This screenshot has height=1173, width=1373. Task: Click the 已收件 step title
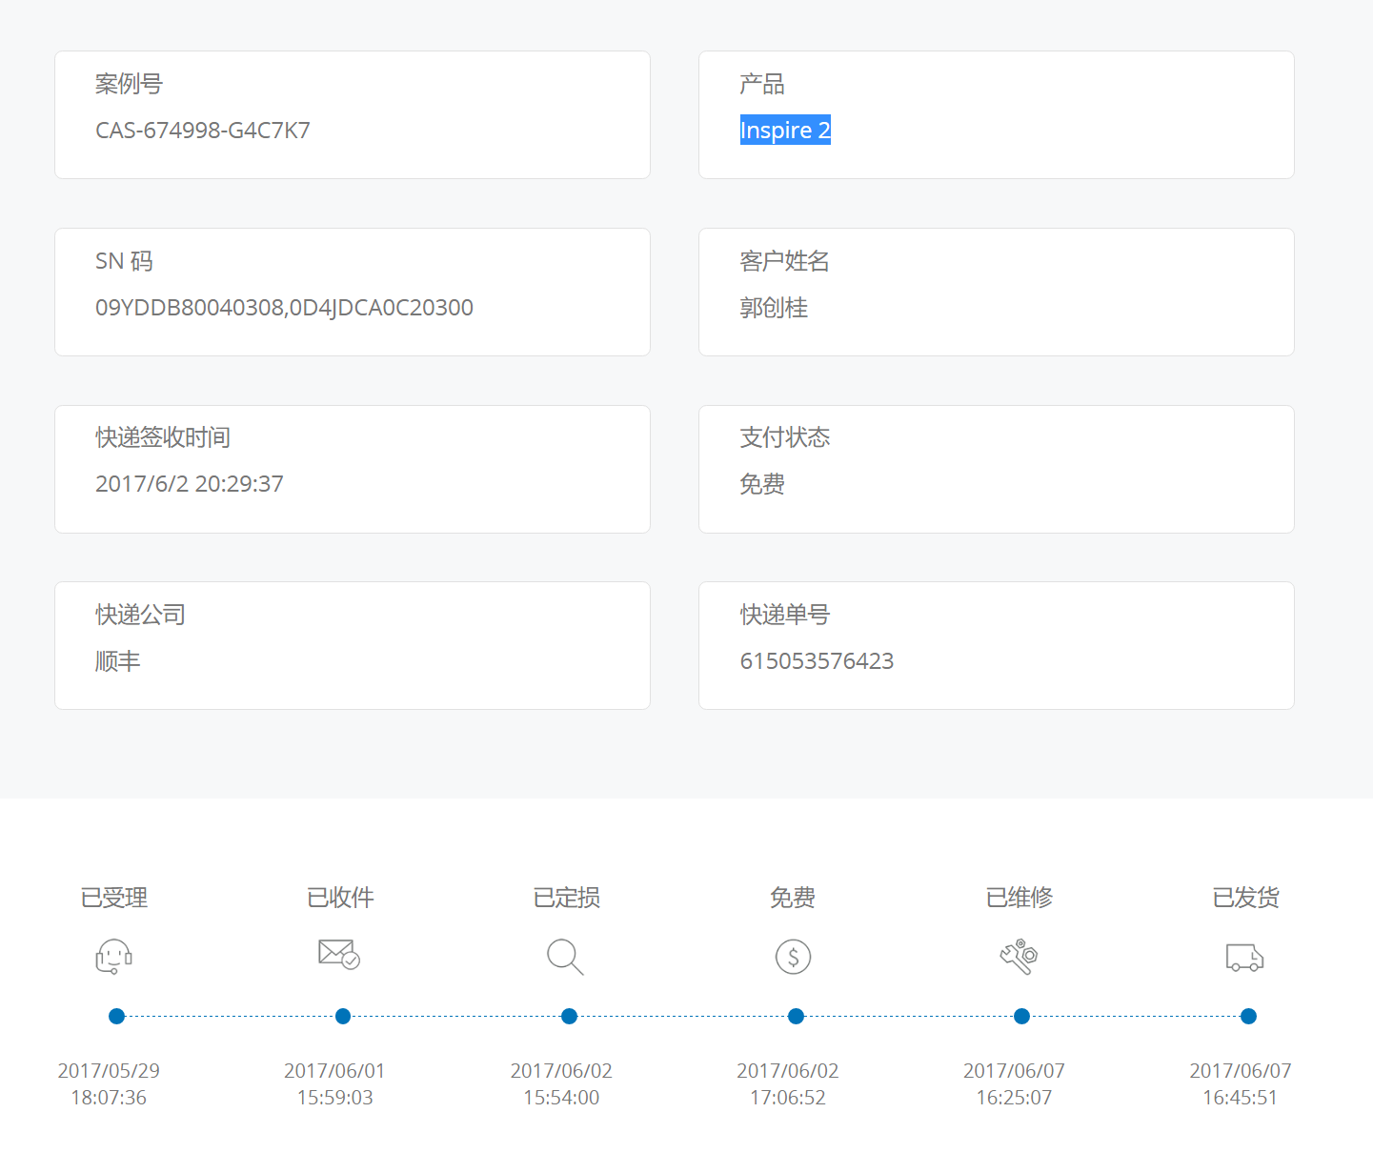(340, 898)
